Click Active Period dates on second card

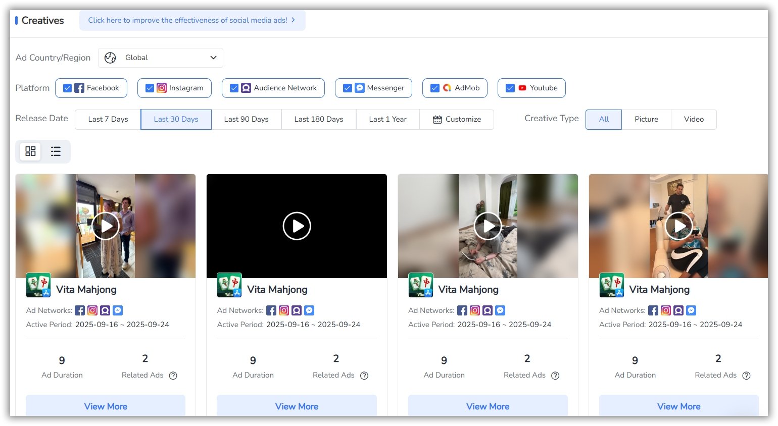click(x=313, y=325)
